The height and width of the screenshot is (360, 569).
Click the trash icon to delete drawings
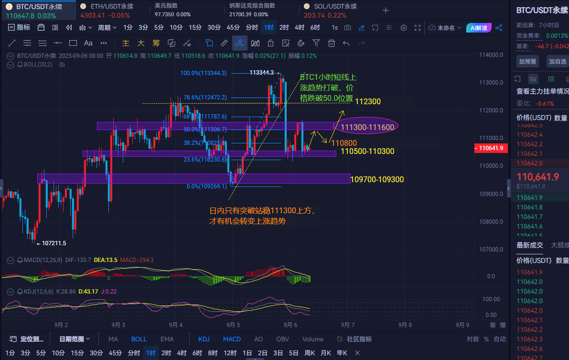[331, 43]
